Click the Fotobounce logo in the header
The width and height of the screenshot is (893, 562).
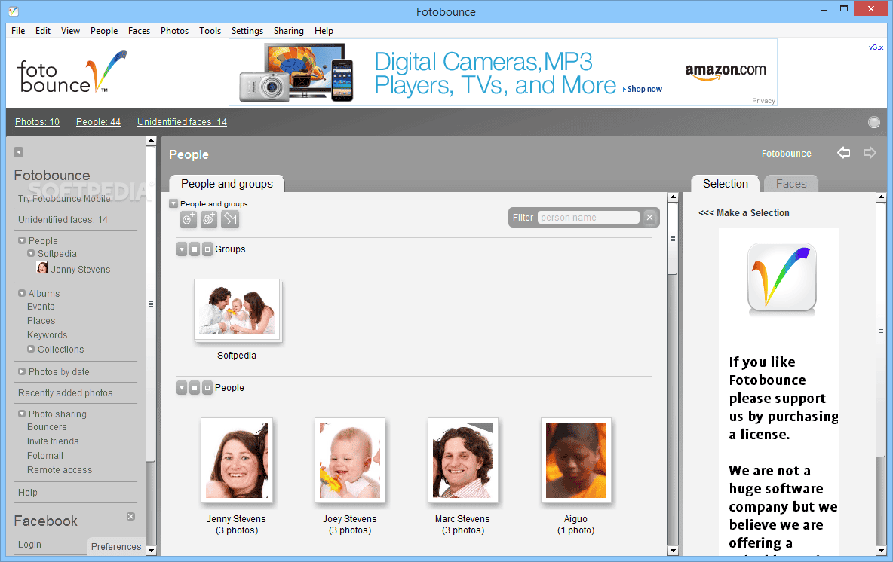(72, 72)
